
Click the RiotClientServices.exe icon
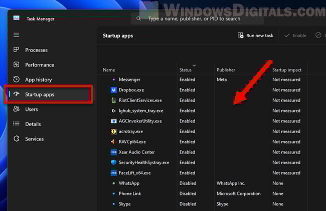point(113,100)
